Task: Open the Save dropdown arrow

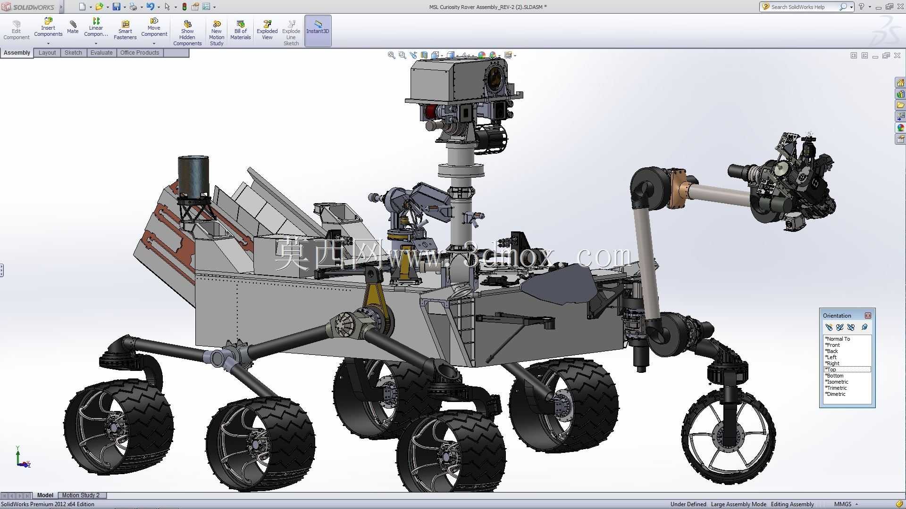Action: tap(125, 7)
